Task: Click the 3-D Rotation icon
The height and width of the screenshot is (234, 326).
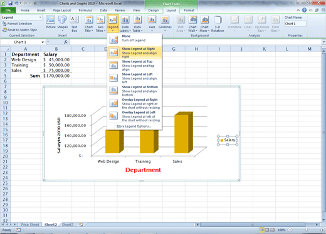Action: (218, 24)
